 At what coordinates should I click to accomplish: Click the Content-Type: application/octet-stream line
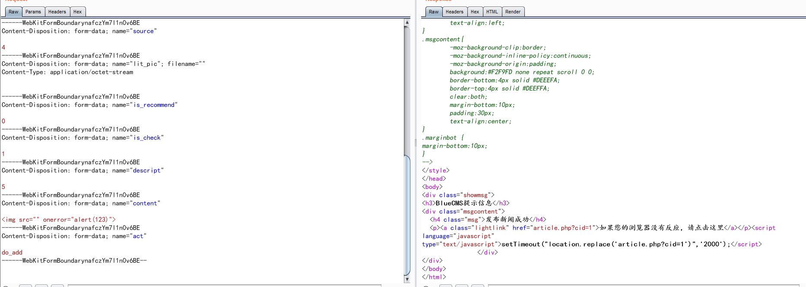coord(67,72)
